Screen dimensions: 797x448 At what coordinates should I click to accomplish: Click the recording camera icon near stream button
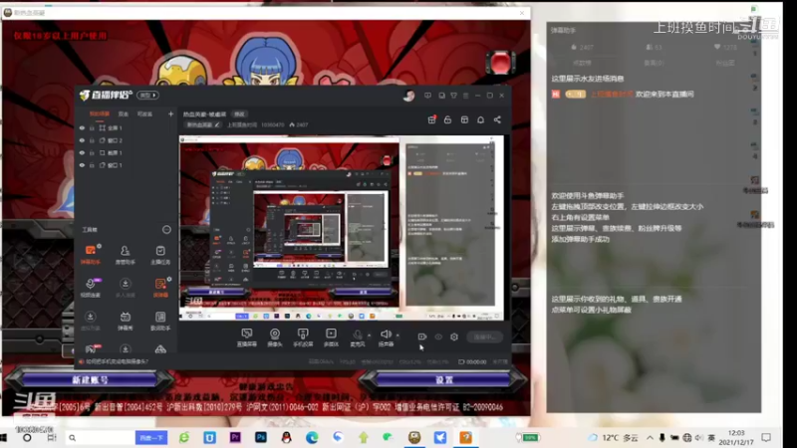click(x=421, y=336)
